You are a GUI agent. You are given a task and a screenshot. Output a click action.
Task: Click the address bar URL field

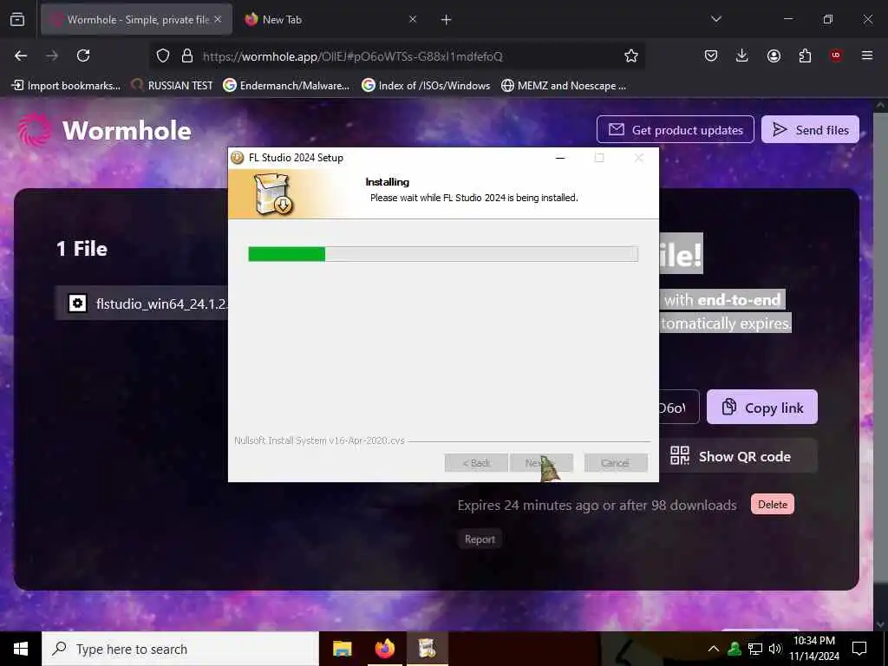click(x=396, y=56)
